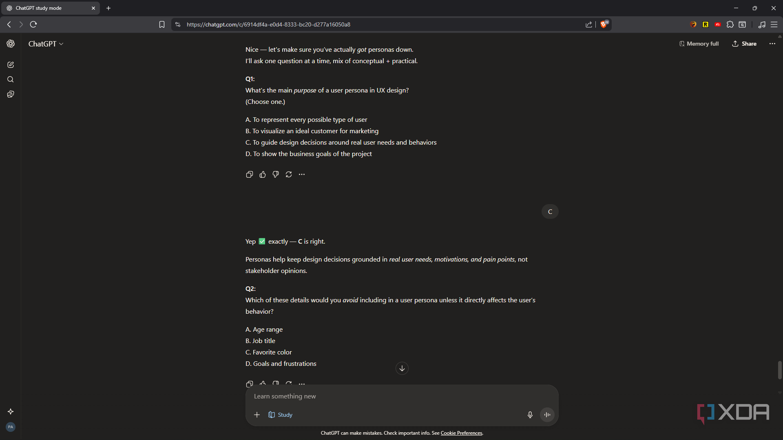Regenerate the Q1 response
This screenshot has height=440, width=783.
(x=289, y=174)
